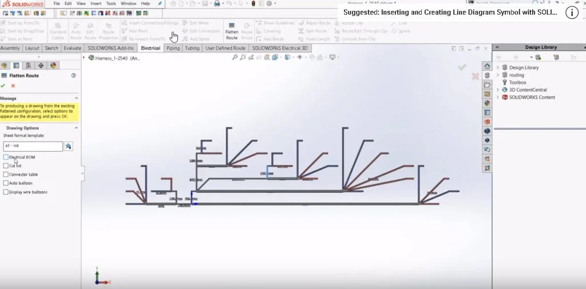Click Add to Library icon in Design Library
Viewport: 586px width, 289px height.
538,57
